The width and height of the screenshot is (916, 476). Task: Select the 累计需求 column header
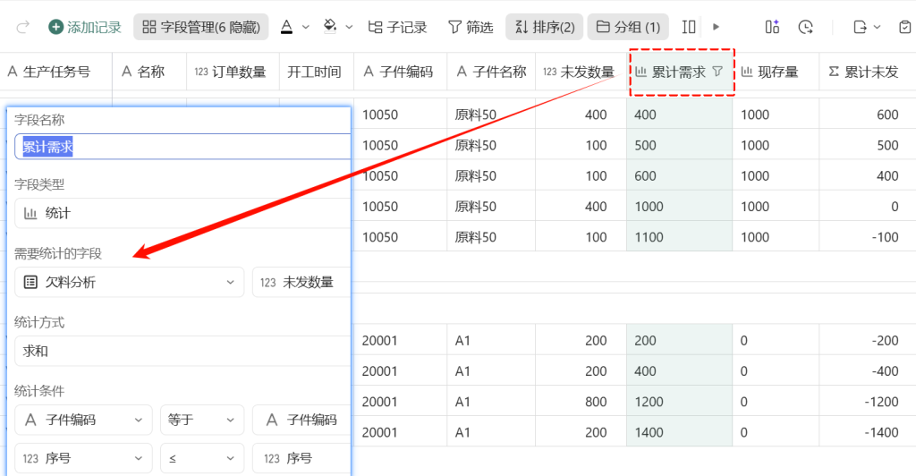point(680,72)
